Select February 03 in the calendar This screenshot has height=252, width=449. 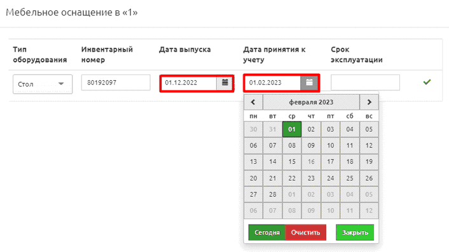[331, 129]
